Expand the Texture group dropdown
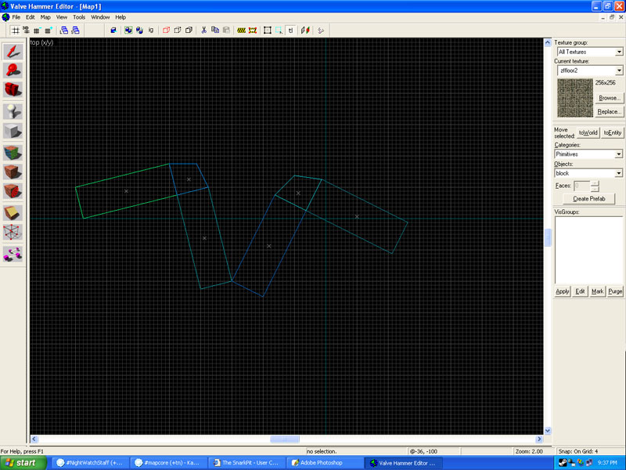This screenshot has width=626, height=470. (619, 52)
